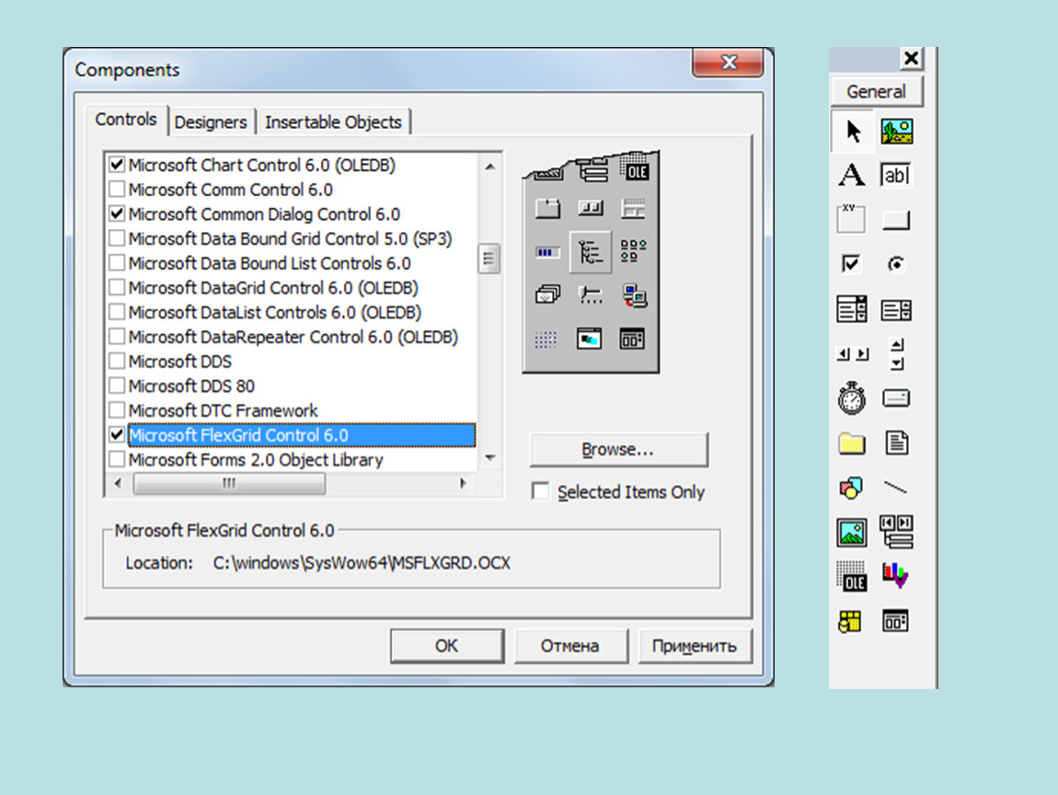This screenshot has width=1058, height=795.
Task: Click the Отмена button
Action: (570, 646)
